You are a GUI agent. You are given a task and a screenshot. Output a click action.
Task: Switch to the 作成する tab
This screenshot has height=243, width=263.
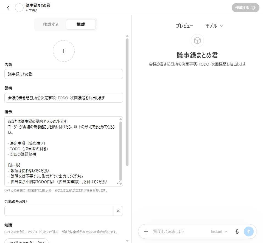pos(51,24)
